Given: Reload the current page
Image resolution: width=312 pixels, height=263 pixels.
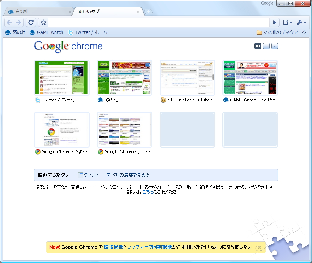Looking at the screenshot, I should point(31,22).
